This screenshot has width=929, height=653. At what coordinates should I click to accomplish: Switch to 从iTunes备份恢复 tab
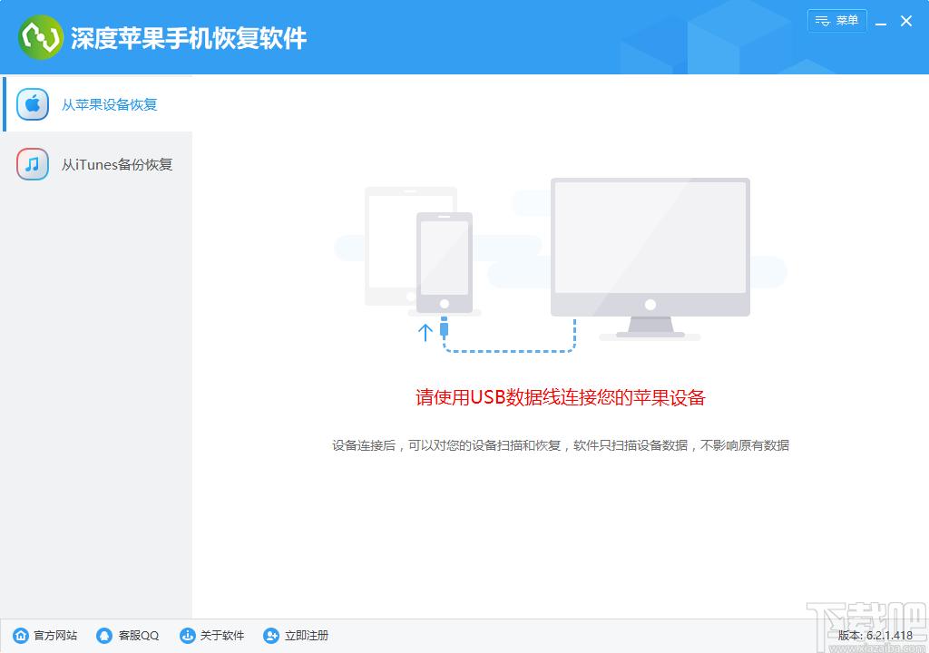click(x=98, y=164)
